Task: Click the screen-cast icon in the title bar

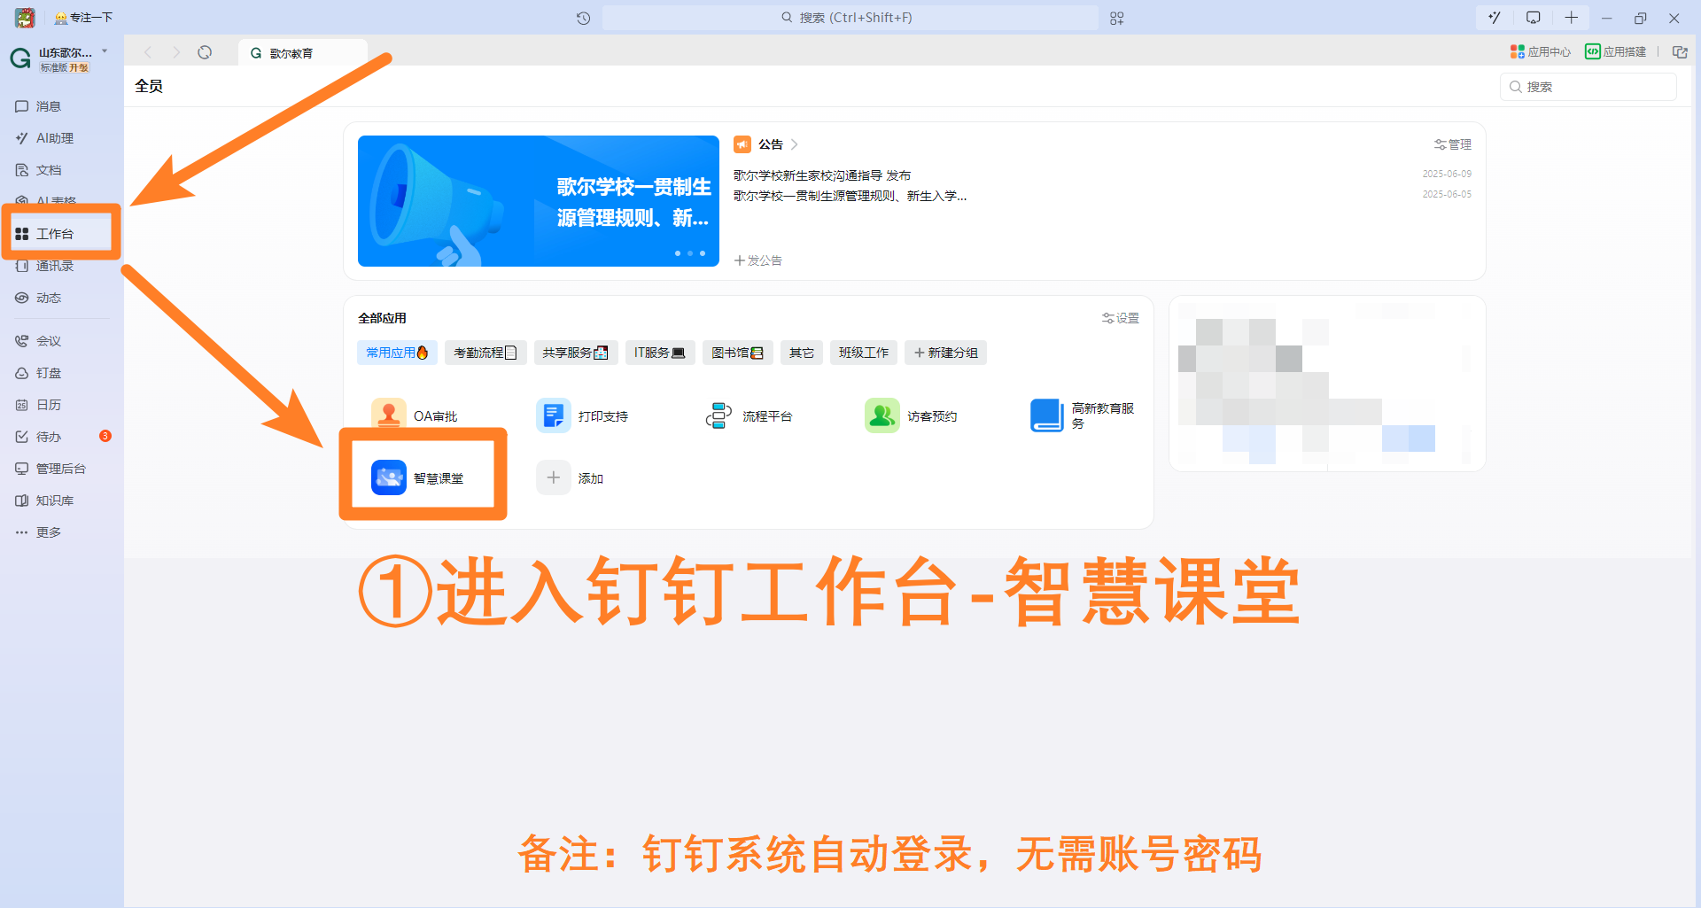Action: click(x=1534, y=18)
